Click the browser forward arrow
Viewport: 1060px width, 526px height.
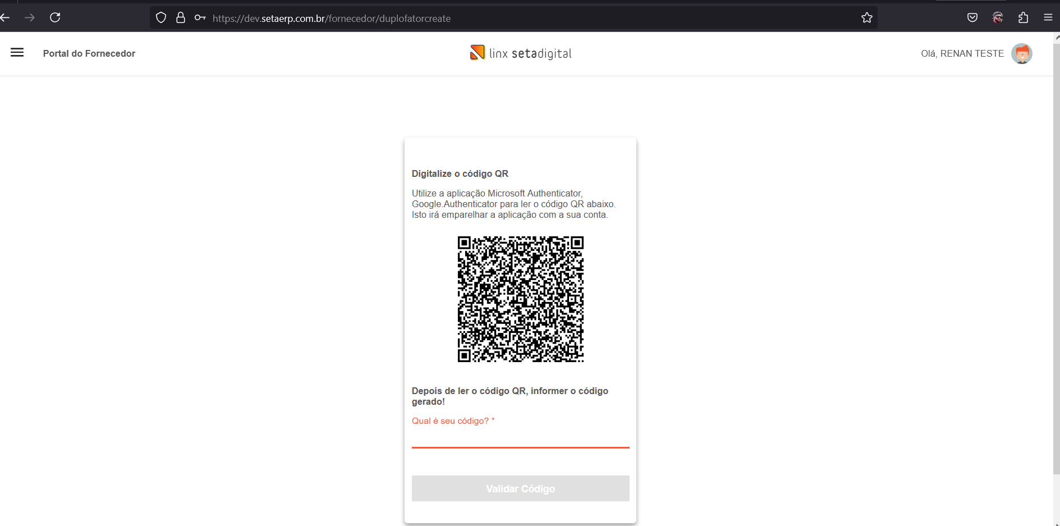tap(30, 18)
